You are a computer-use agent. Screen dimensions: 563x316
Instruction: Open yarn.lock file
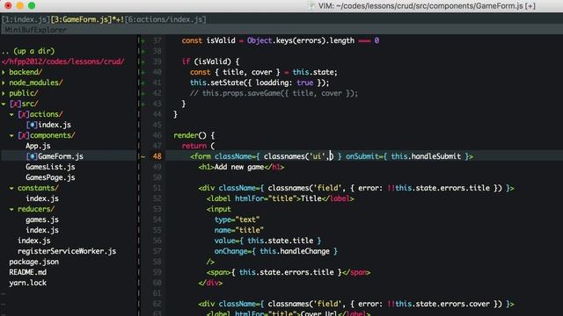tap(27, 283)
